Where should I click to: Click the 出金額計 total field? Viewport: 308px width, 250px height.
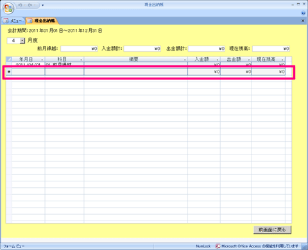(x=207, y=49)
